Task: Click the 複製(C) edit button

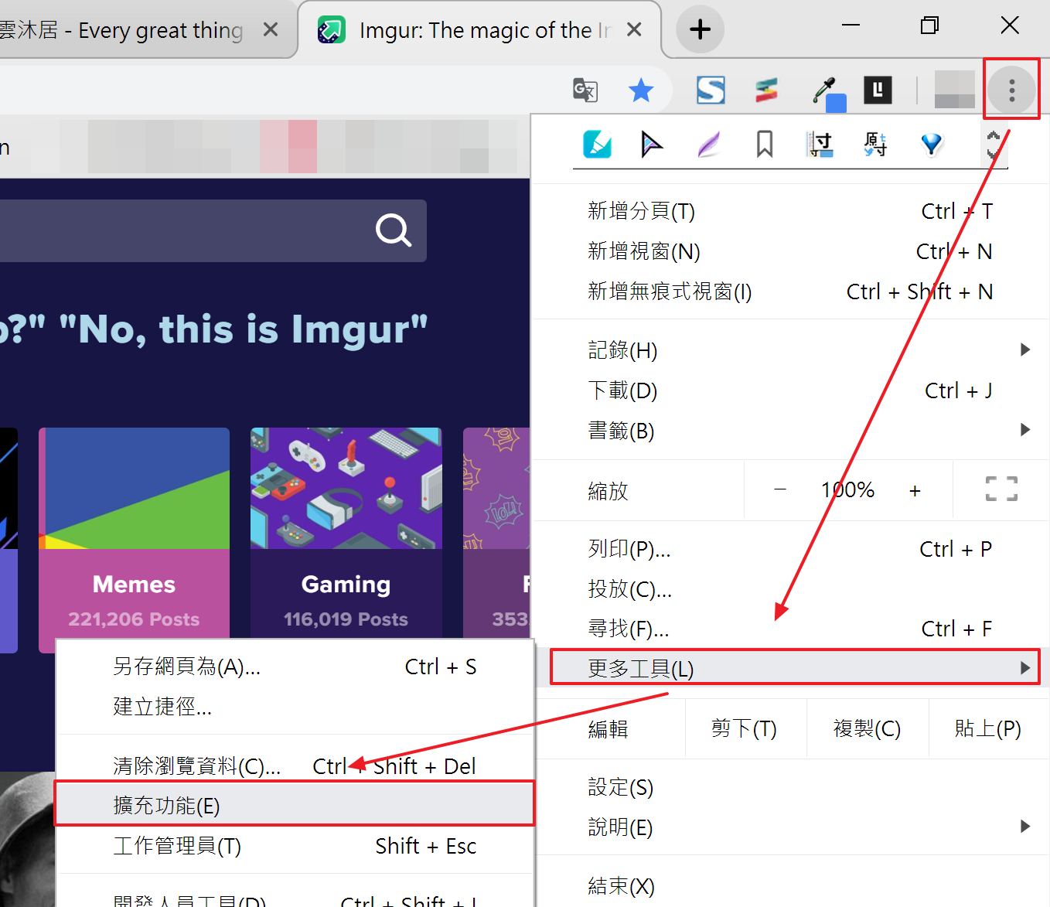Action: click(x=868, y=728)
